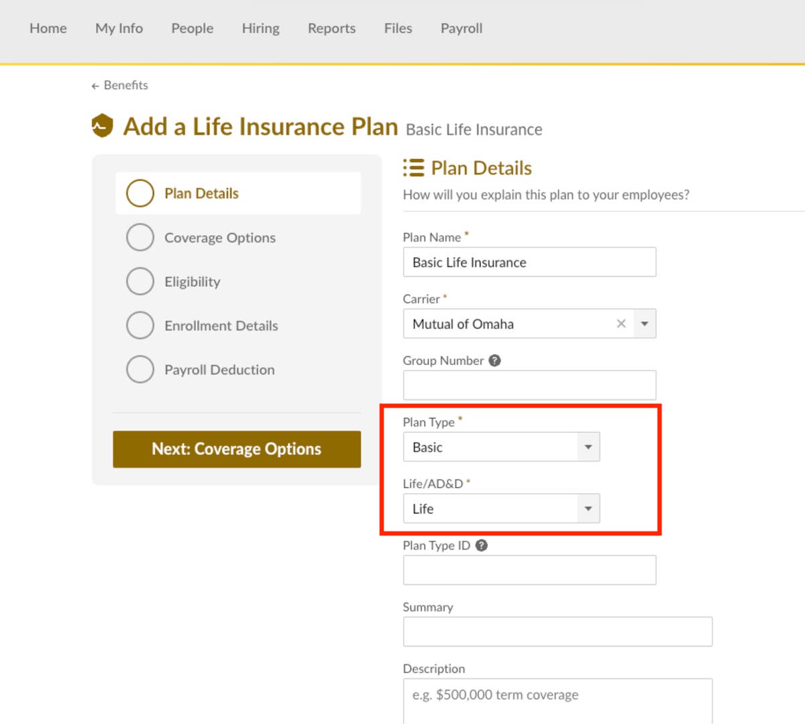Select the Eligibility step circle
This screenshot has width=805, height=724.
[140, 281]
